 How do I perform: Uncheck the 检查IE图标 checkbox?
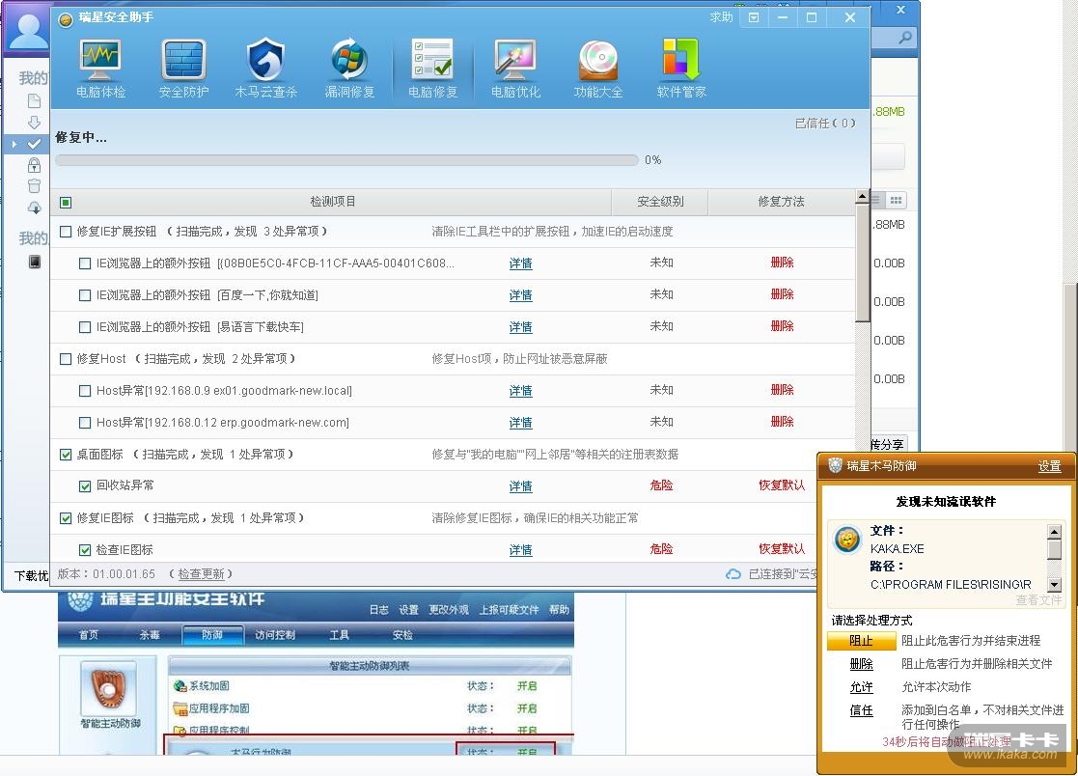(x=85, y=550)
